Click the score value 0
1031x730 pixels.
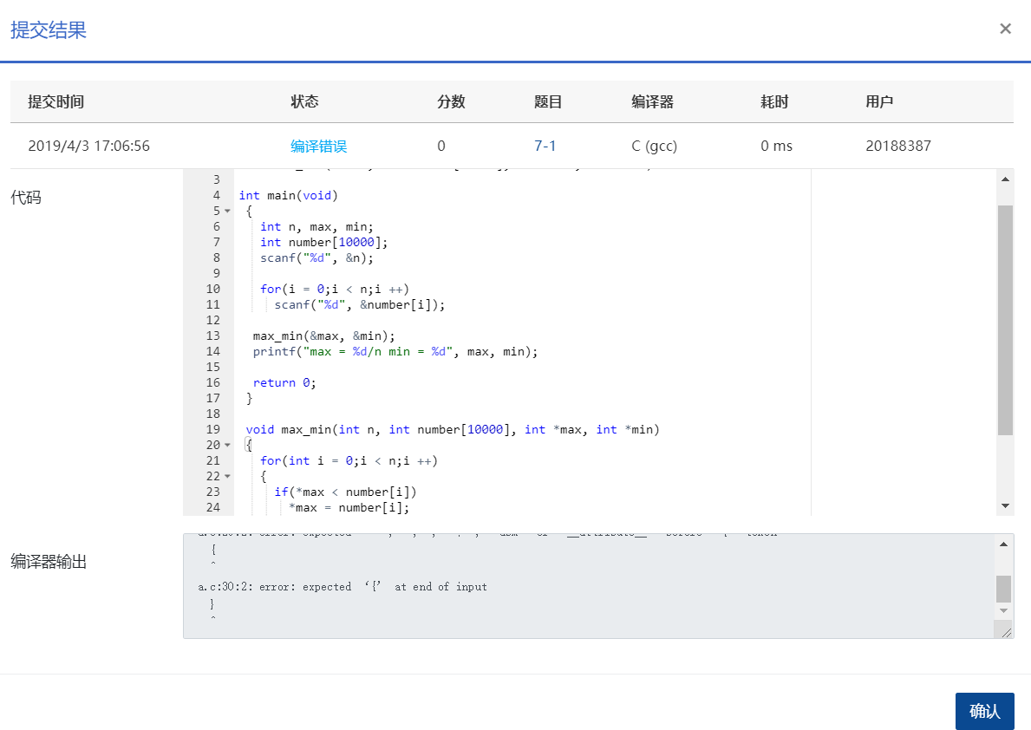(x=441, y=146)
